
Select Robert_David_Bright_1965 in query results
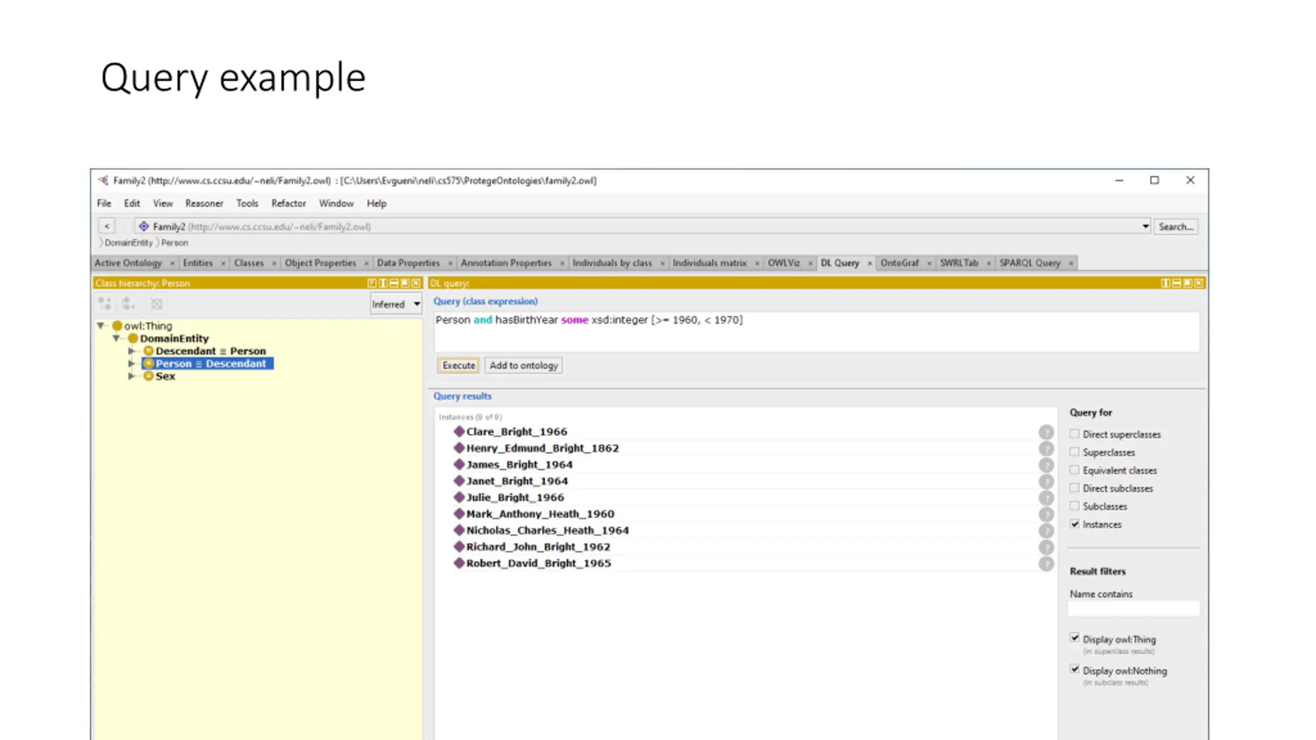click(x=538, y=563)
